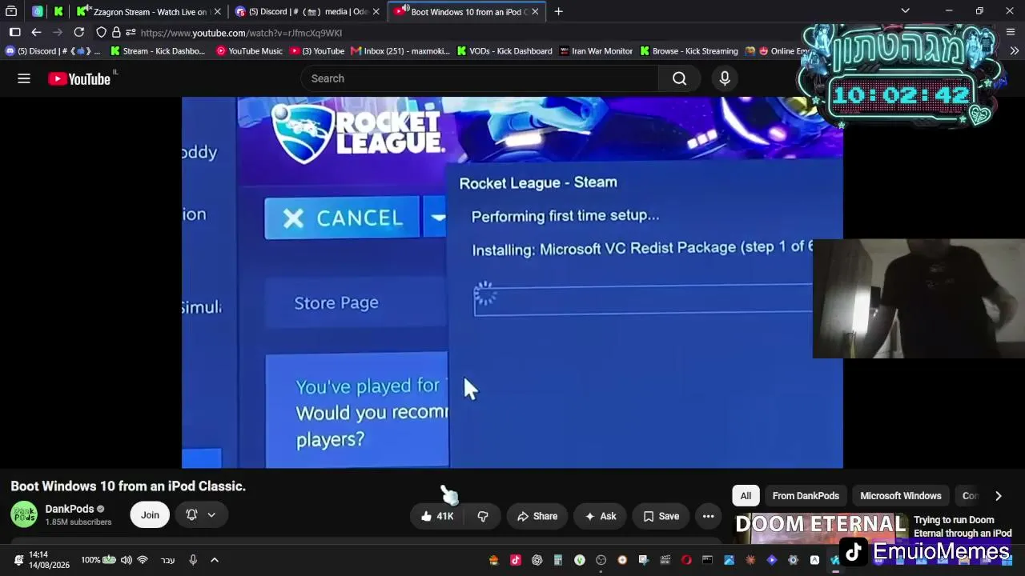Open the Discord bookmark
The image size is (1025, 576).
[x=53, y=51]
